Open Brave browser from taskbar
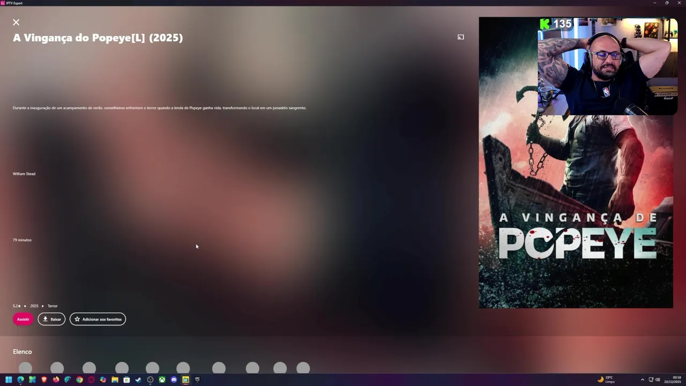Screen dimensions: 686x386 tap(44, 380)
